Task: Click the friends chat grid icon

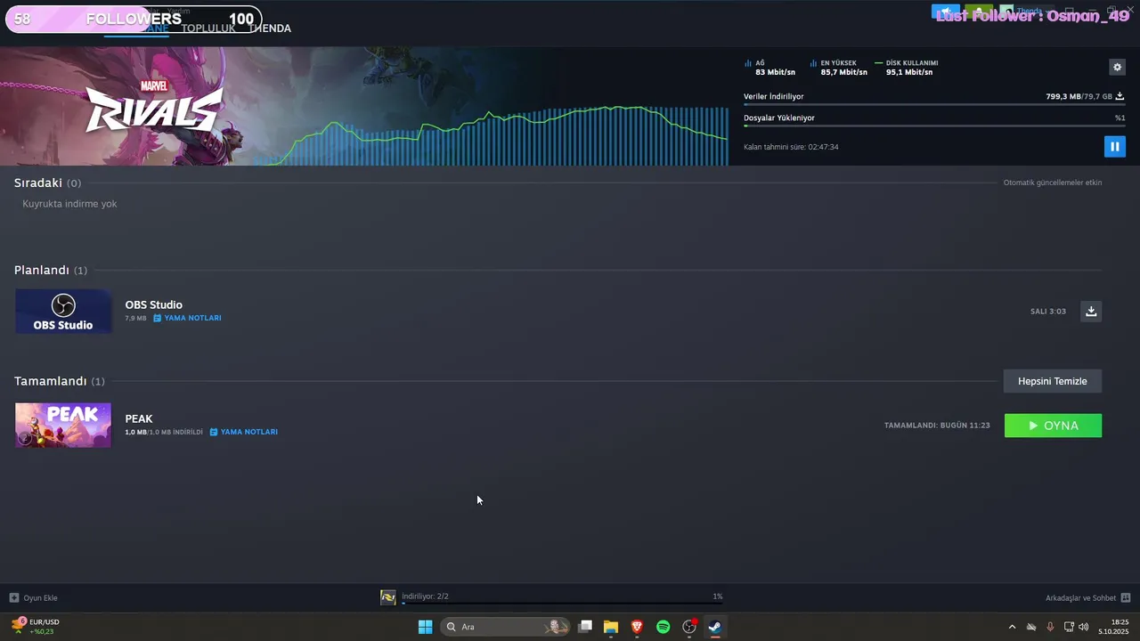Action: tap(1126, 598)
